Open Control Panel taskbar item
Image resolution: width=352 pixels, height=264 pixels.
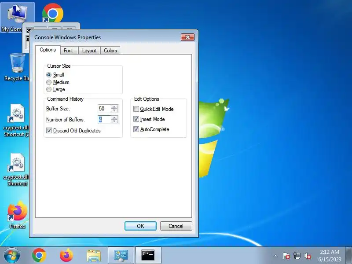point(121,255)
